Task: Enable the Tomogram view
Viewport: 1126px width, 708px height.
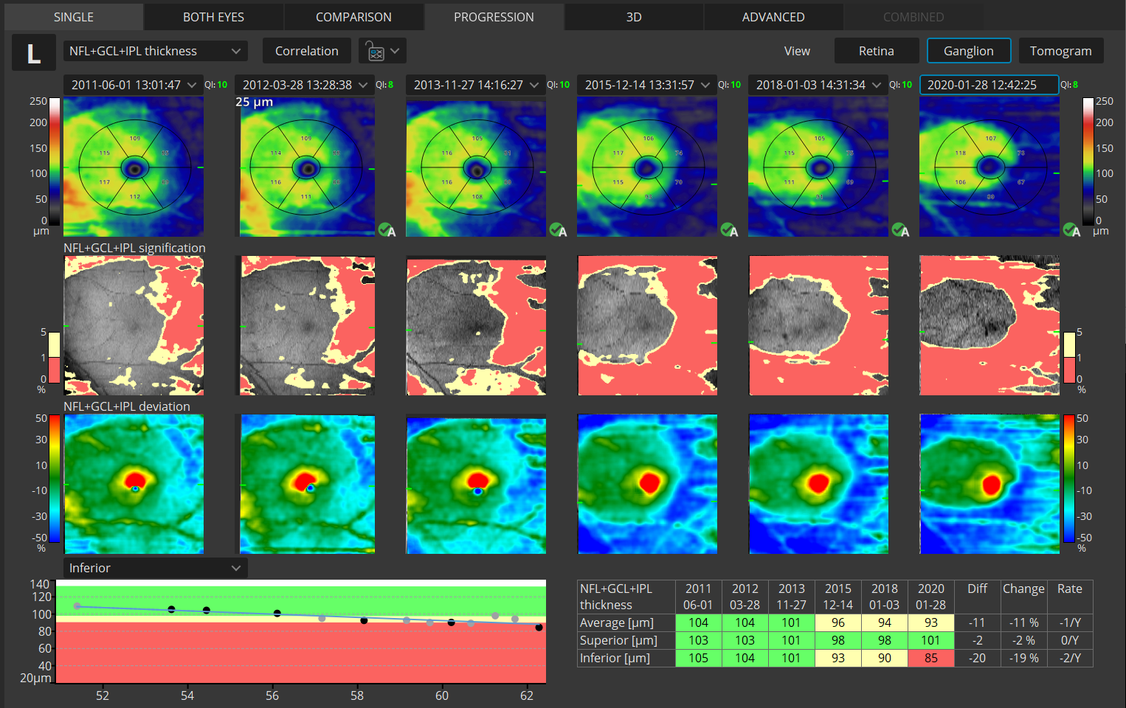Action: (1060, 51)
